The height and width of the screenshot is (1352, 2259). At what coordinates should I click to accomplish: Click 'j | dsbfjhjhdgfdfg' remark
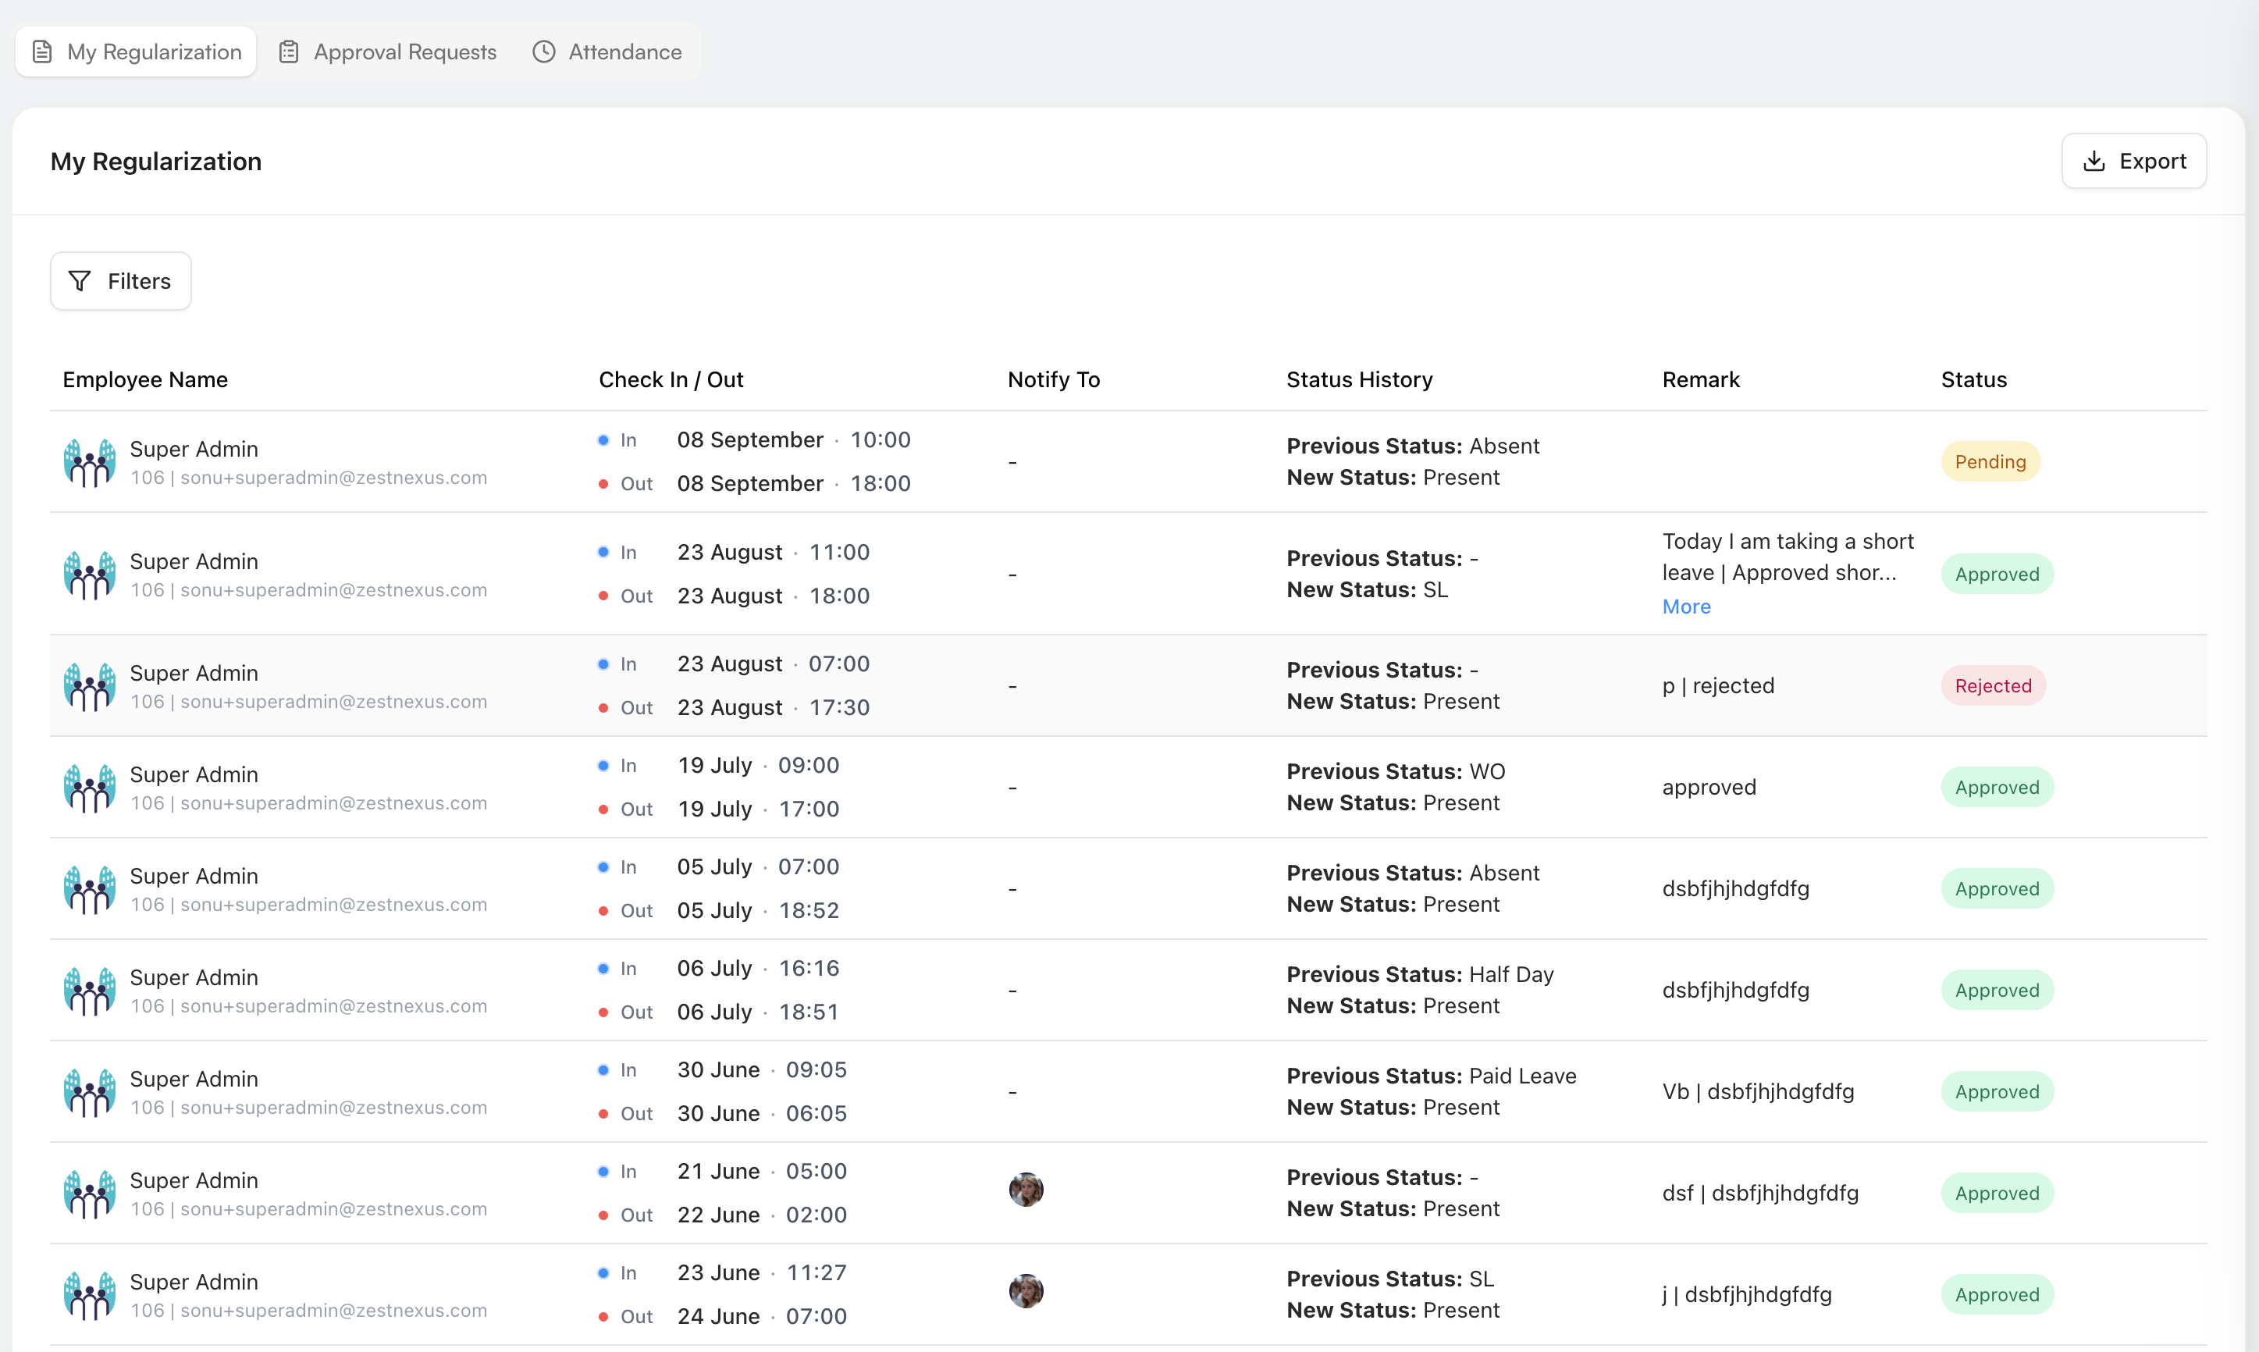click(1746, 1294)
